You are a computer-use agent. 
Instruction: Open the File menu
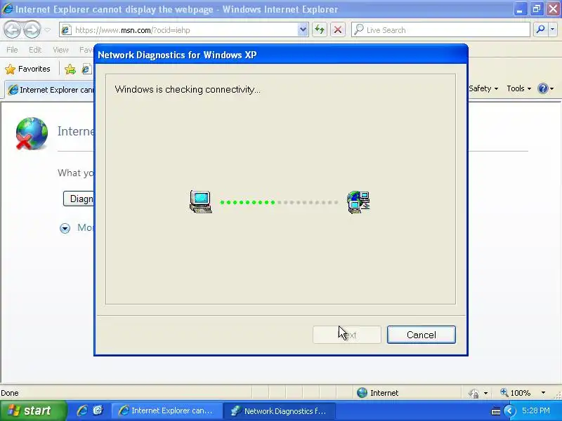(12, 50)
